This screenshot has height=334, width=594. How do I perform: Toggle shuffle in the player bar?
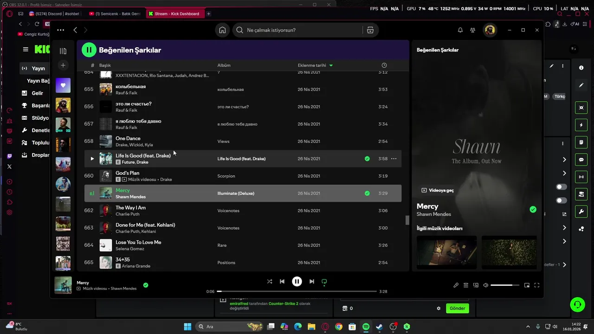tap(270, 282)
